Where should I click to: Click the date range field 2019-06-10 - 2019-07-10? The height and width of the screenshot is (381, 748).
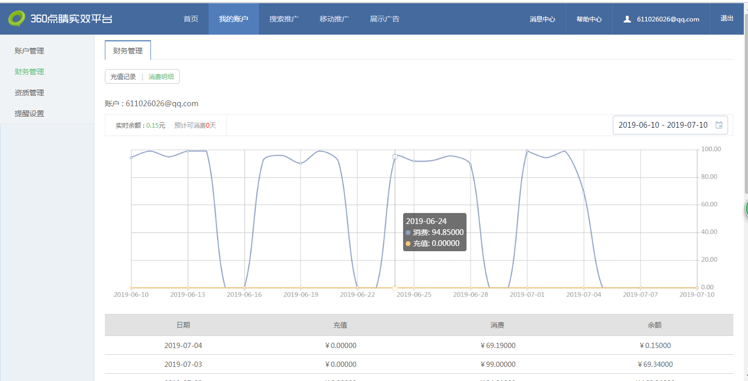[x=670, y=125]
